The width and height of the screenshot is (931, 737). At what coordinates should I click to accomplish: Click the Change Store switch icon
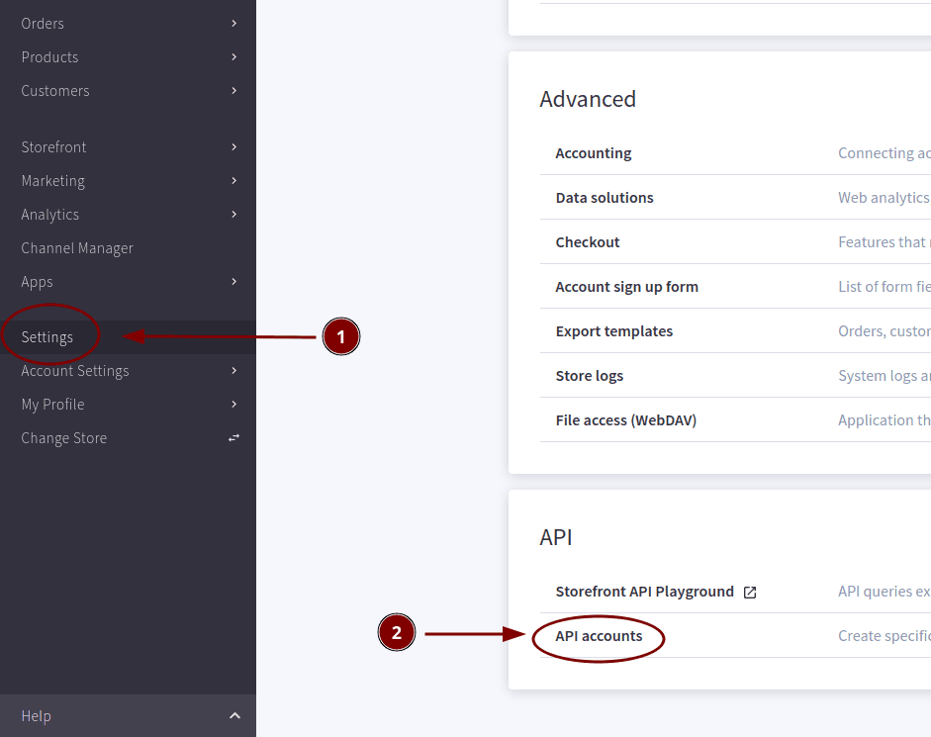(234, 437)
